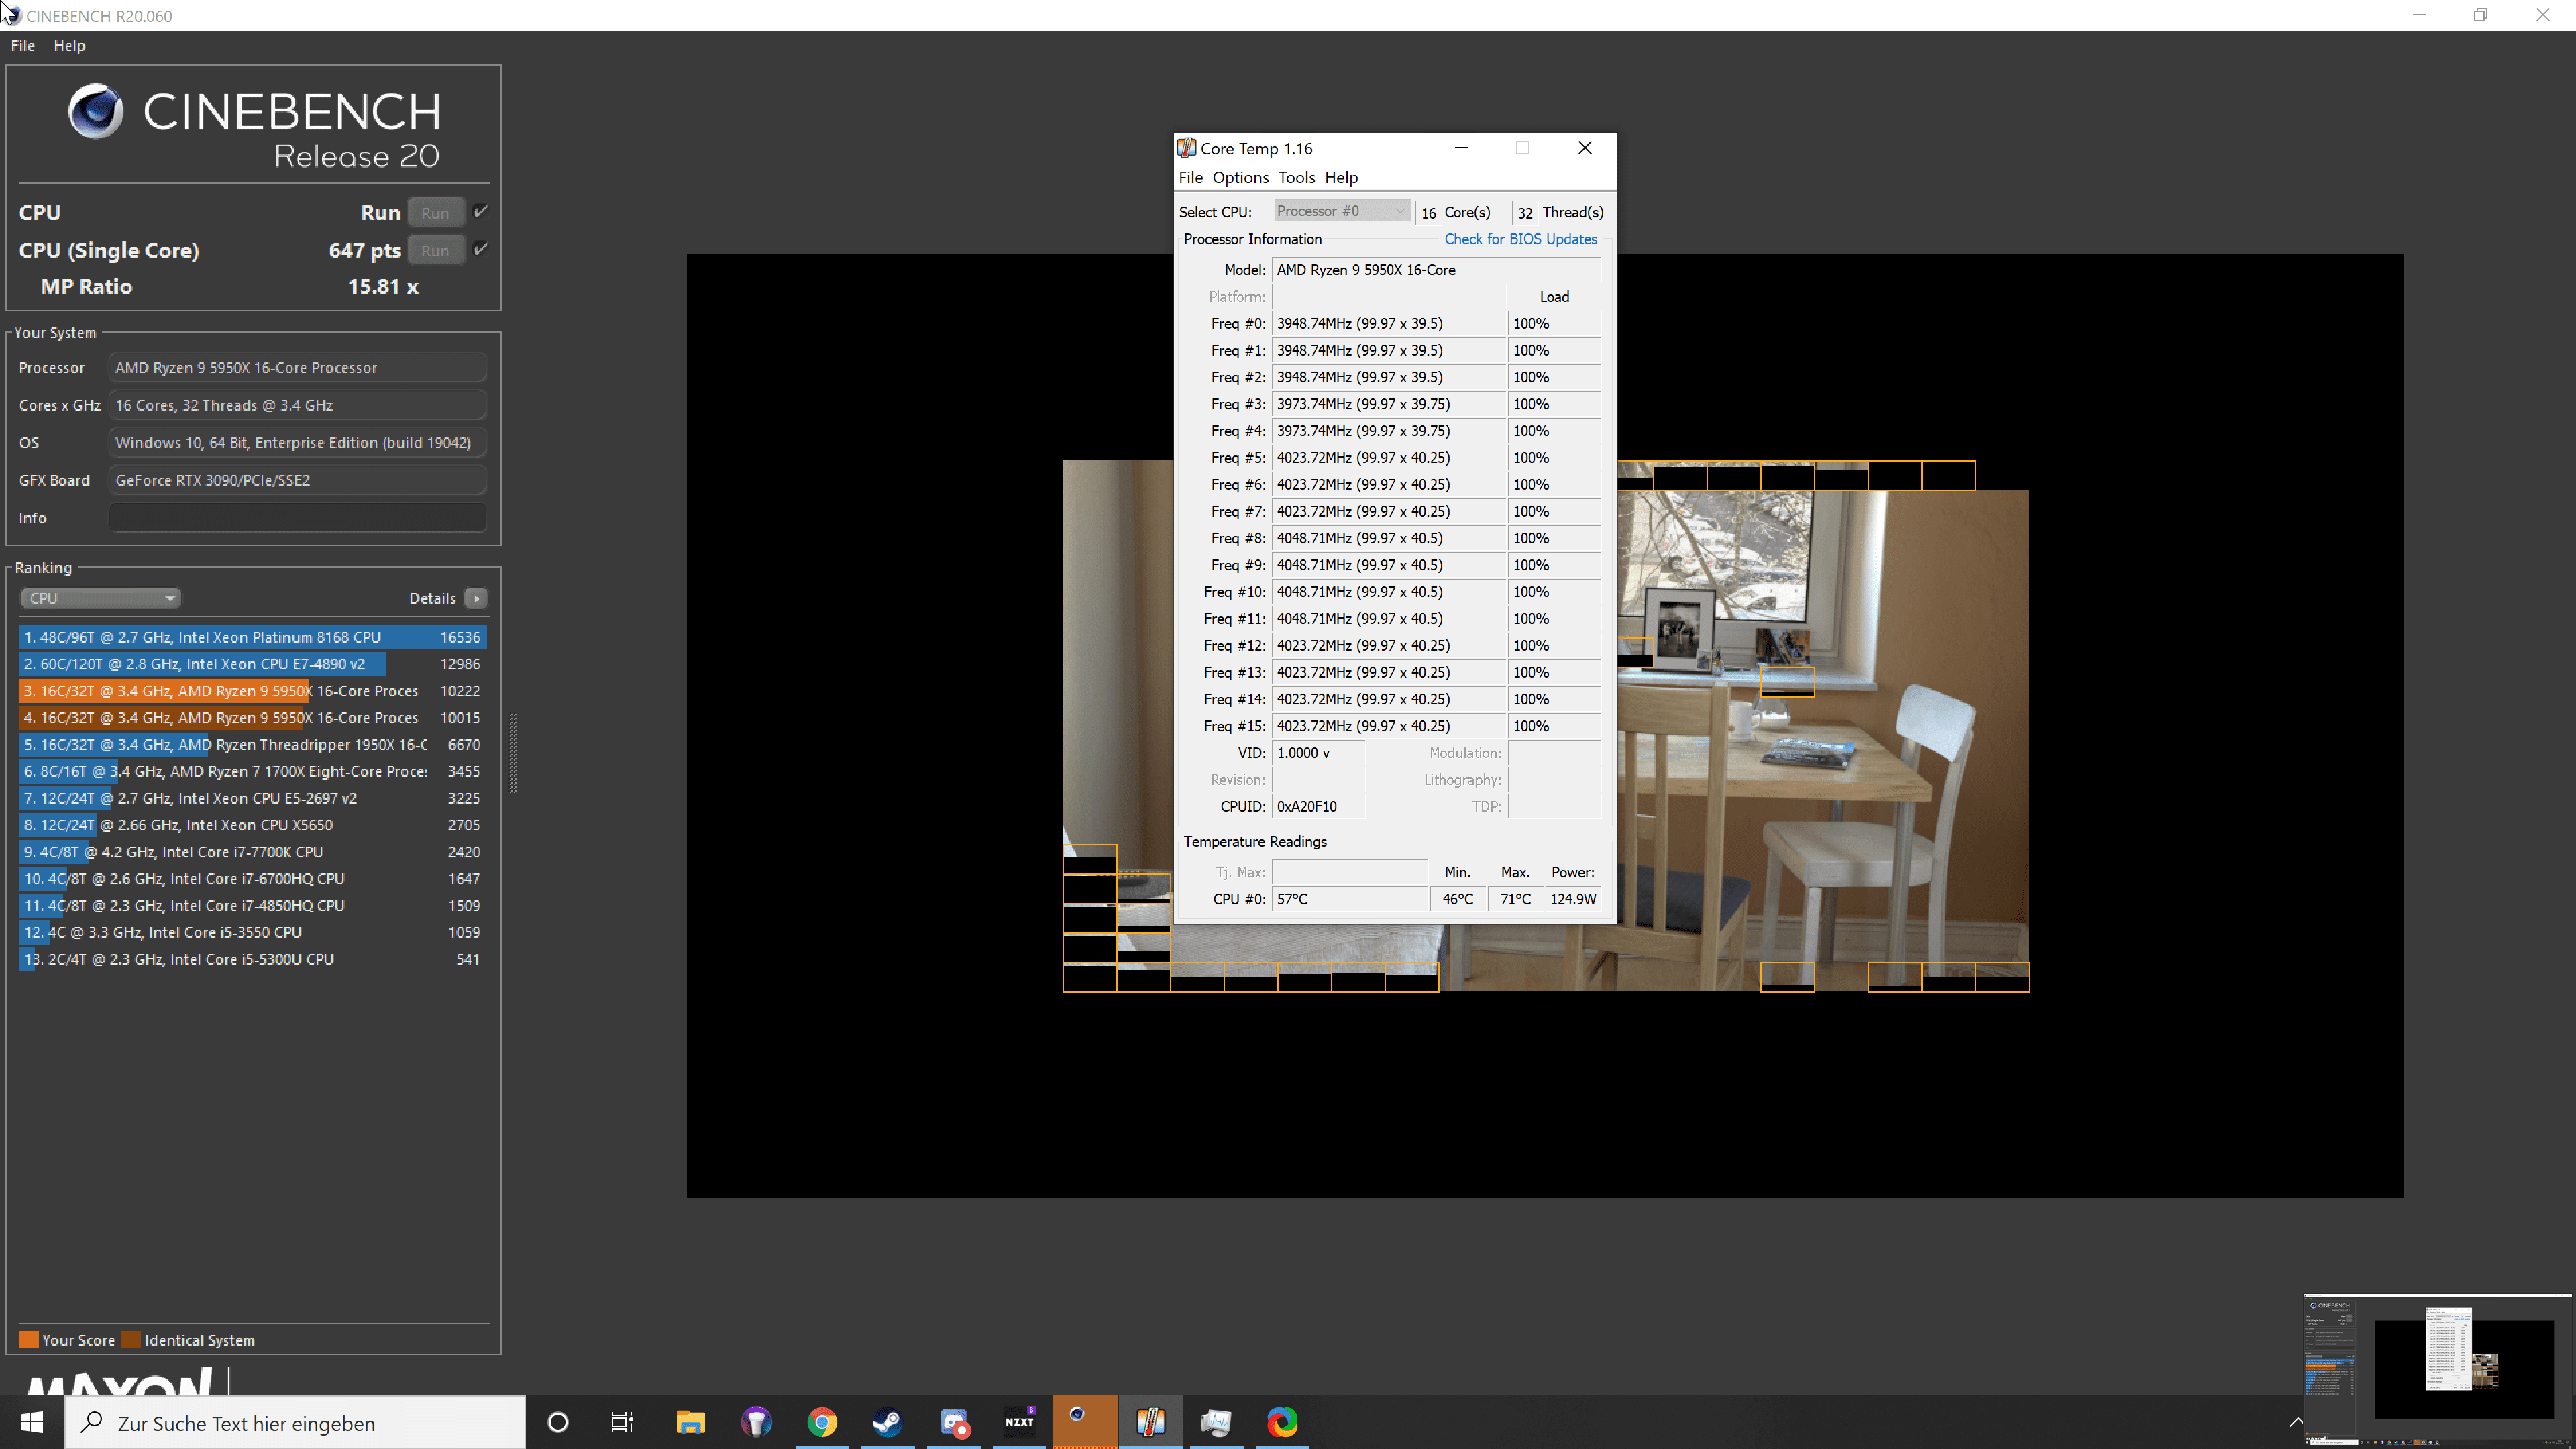Select the Core i5-5300U ranking entry
2576x1449 pixels.
pyautogui.click(x=252, y=960)
